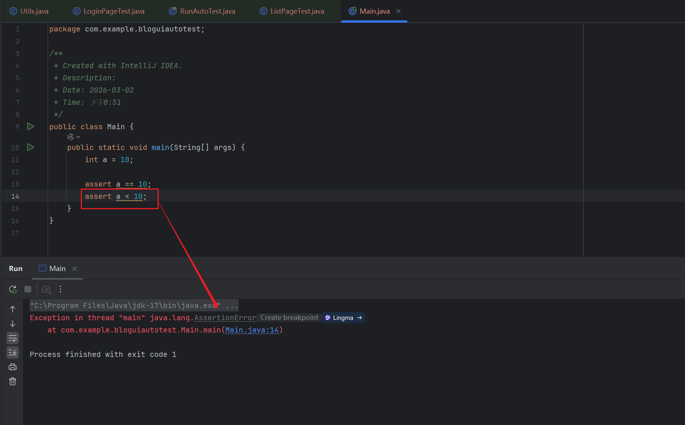The height and width of the screenshot is (425, 685).
Task: Print the console output
Action: click(x=13, y=367)
